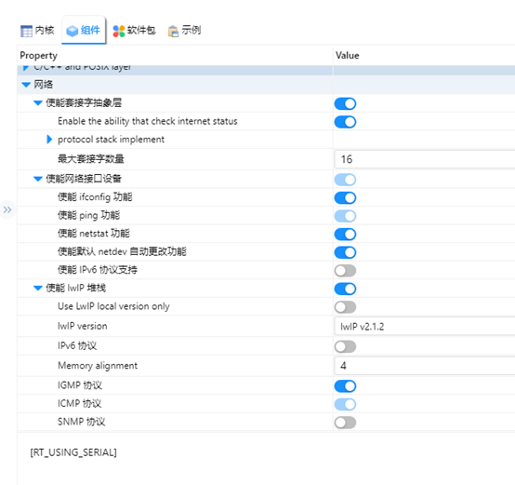The height and width of the screenshot is (485, 515).
Task: Enable Use LwIP local version only
Action: coord(345,307)
